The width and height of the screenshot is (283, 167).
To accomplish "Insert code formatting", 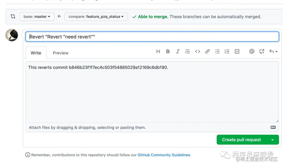I will [198, 51].
